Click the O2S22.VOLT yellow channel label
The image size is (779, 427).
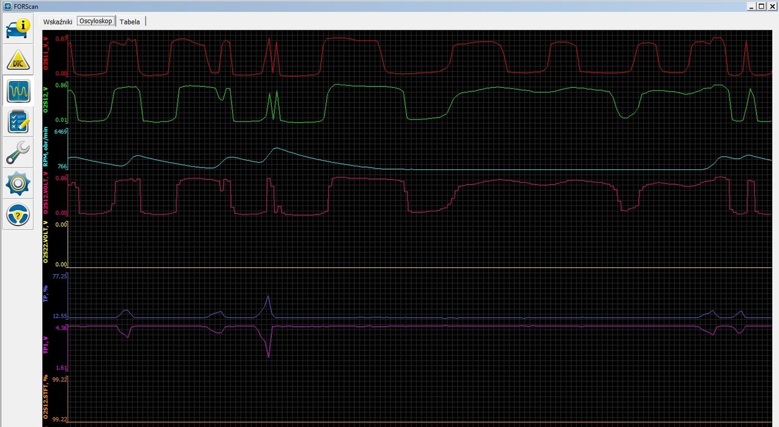click(x=46, y=242)
